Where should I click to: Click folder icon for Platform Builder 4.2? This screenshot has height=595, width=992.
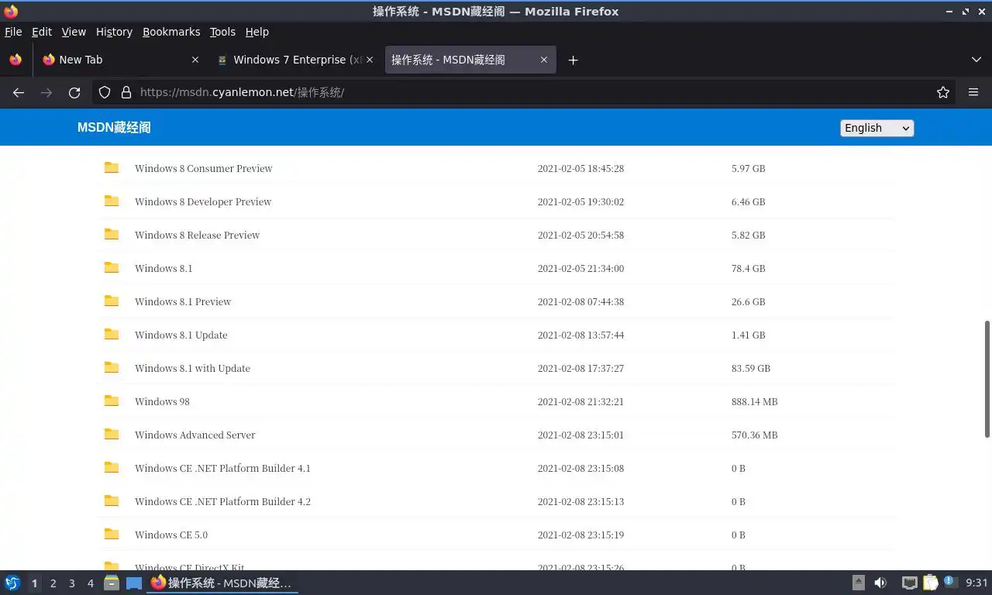[x=112, y=500]
